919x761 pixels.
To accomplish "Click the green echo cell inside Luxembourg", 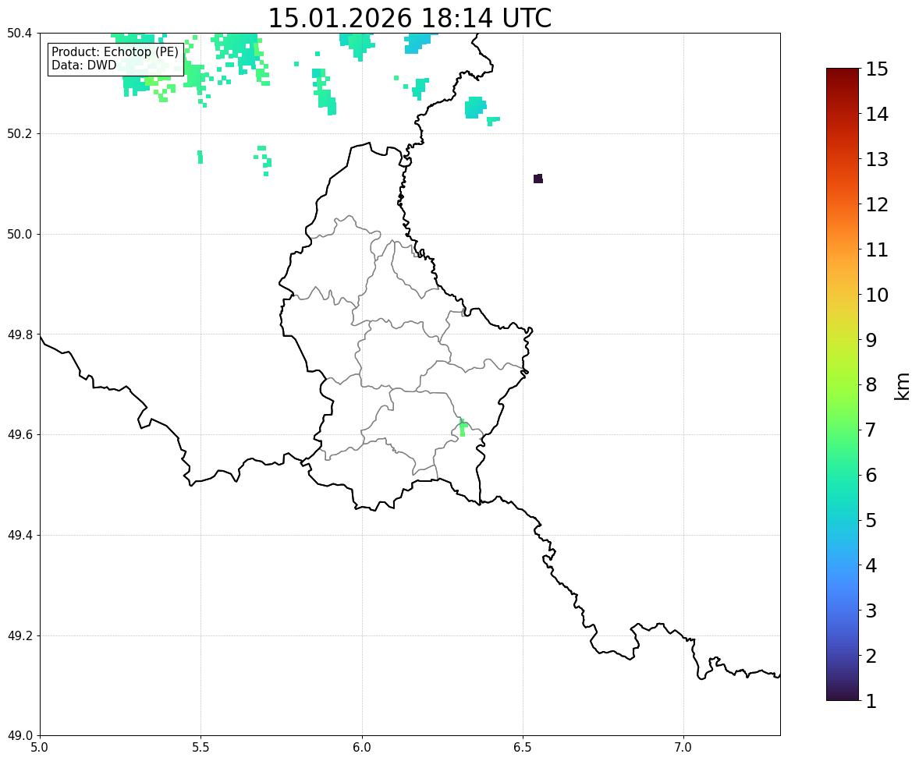I will [462, 427].
